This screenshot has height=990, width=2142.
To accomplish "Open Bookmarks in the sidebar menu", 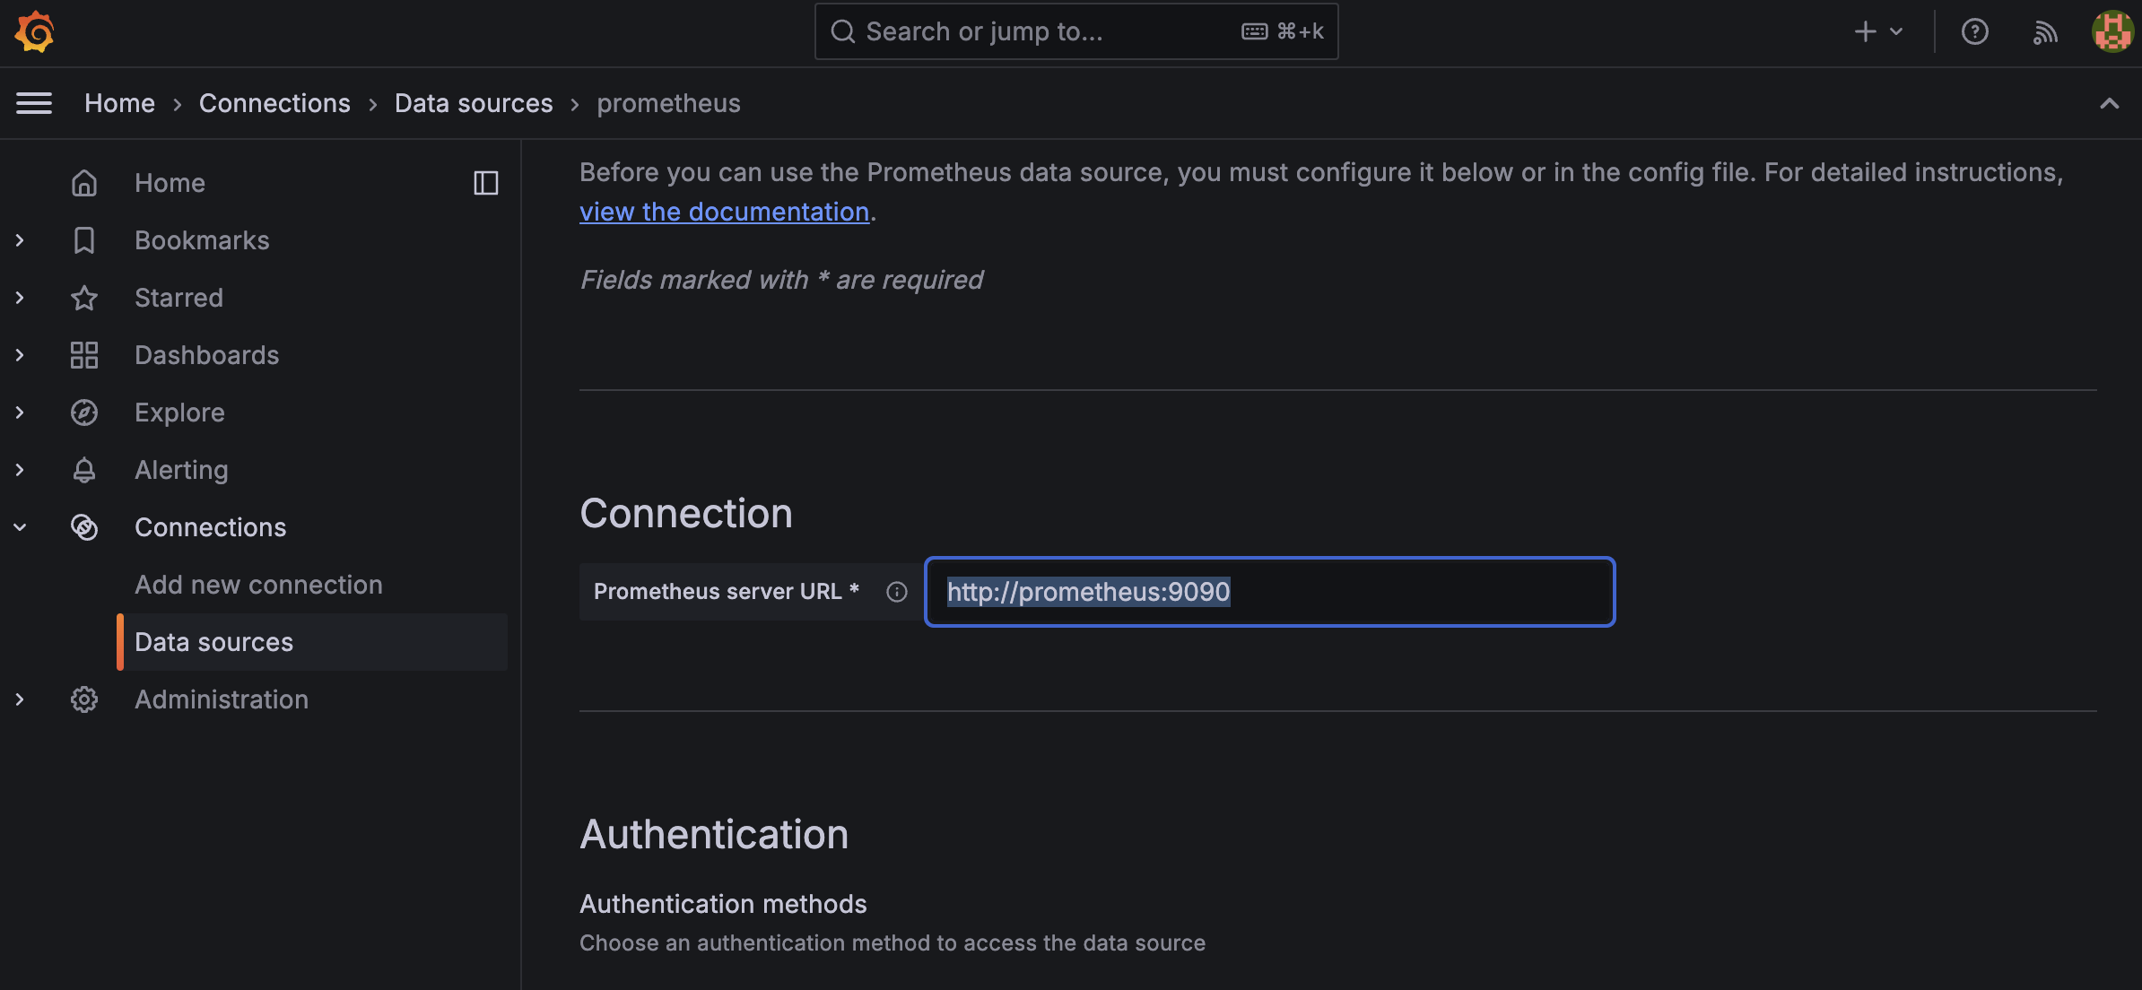I will (x=202, y=240).
